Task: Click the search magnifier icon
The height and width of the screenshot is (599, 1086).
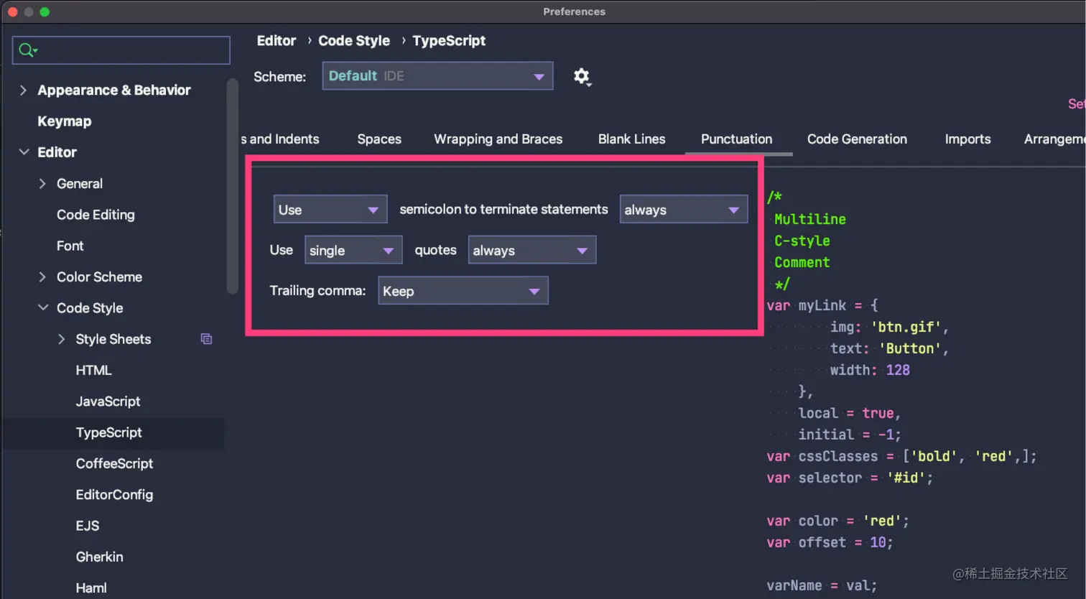Action: [x=27, y=50]
